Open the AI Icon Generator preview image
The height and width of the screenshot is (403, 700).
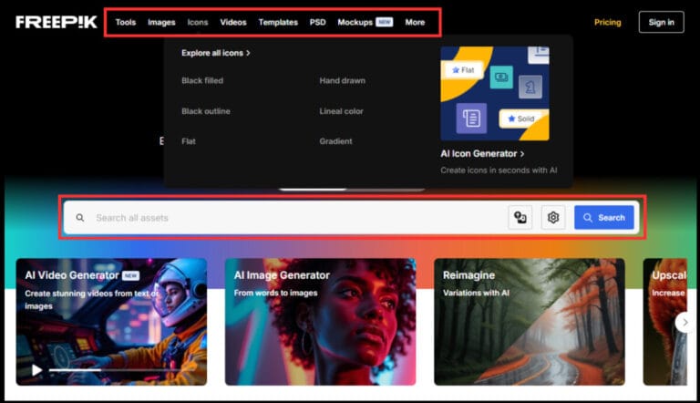coord(494,94)
